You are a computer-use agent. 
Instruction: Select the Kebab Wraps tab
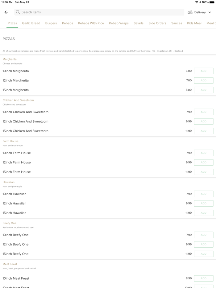pos(118,23)
